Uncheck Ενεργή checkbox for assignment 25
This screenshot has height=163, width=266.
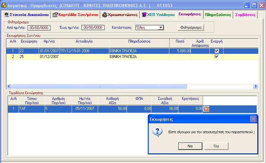pyautogui.click(x=217, y=56)
